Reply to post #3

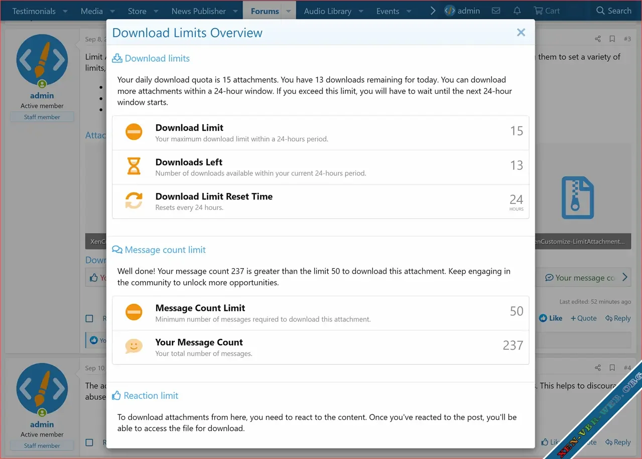coord(618,318)
